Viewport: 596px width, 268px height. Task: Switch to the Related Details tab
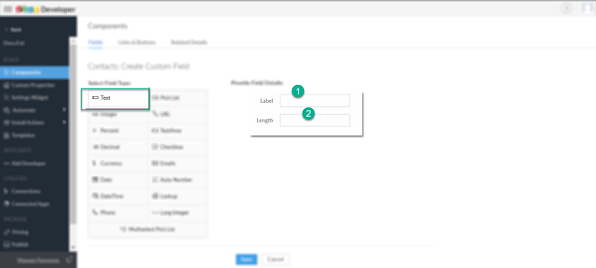click(189, 42)
